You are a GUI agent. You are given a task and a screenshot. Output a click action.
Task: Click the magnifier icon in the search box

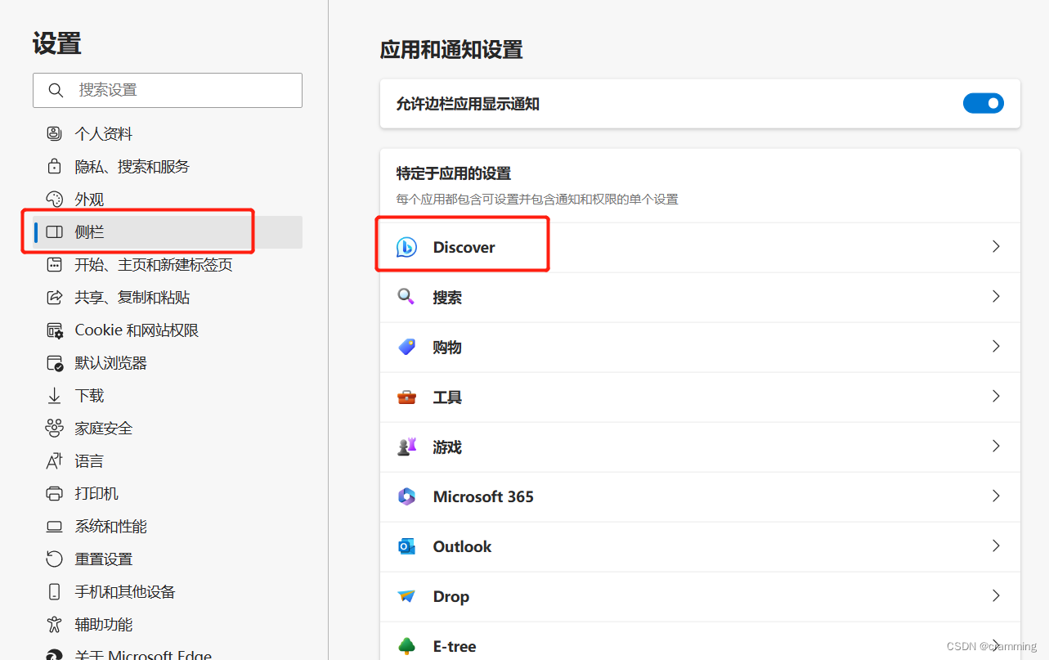pyautogui.click(x=56, y=90)
